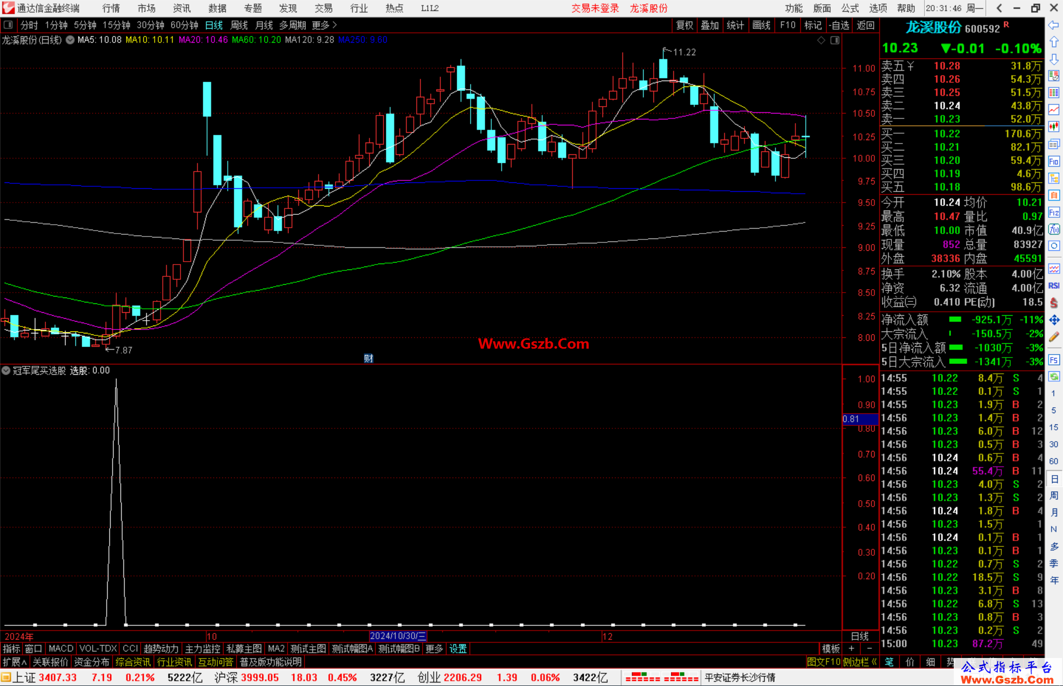Switch to 月线 monthly chart
The height and width of the screenshot is (686, 1063).
click(x=264, y=25)
